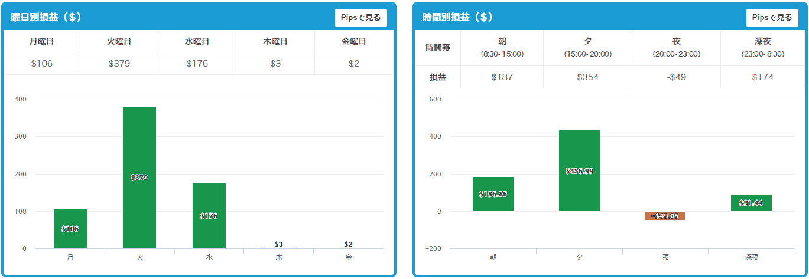The height and width of the screenshot is (279, 809).
Task: Click the 深夜 (23:00~8:30) header cell
Action: (762, 48)
